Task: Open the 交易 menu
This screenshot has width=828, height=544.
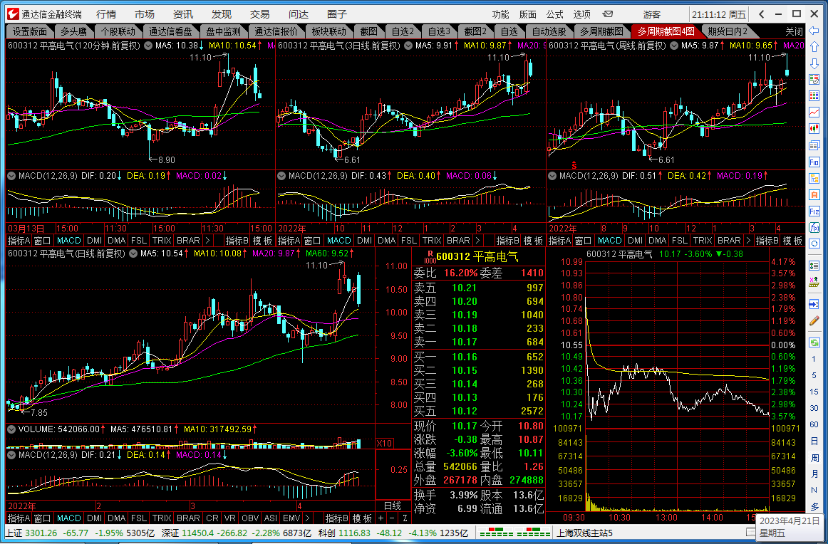Action: click(x=260, y=14)
